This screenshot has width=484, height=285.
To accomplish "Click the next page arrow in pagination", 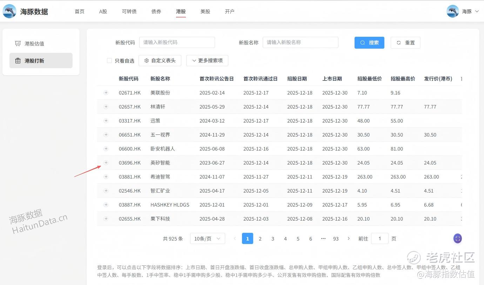I will 348,238.
